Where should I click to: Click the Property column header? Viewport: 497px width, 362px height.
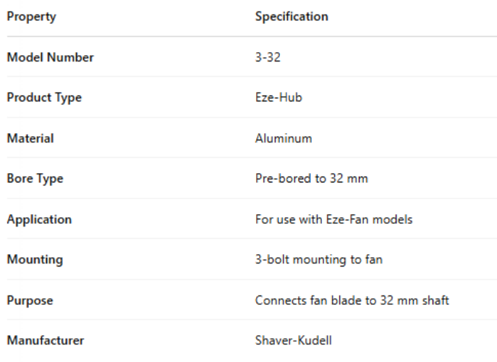tap(31, 16)
